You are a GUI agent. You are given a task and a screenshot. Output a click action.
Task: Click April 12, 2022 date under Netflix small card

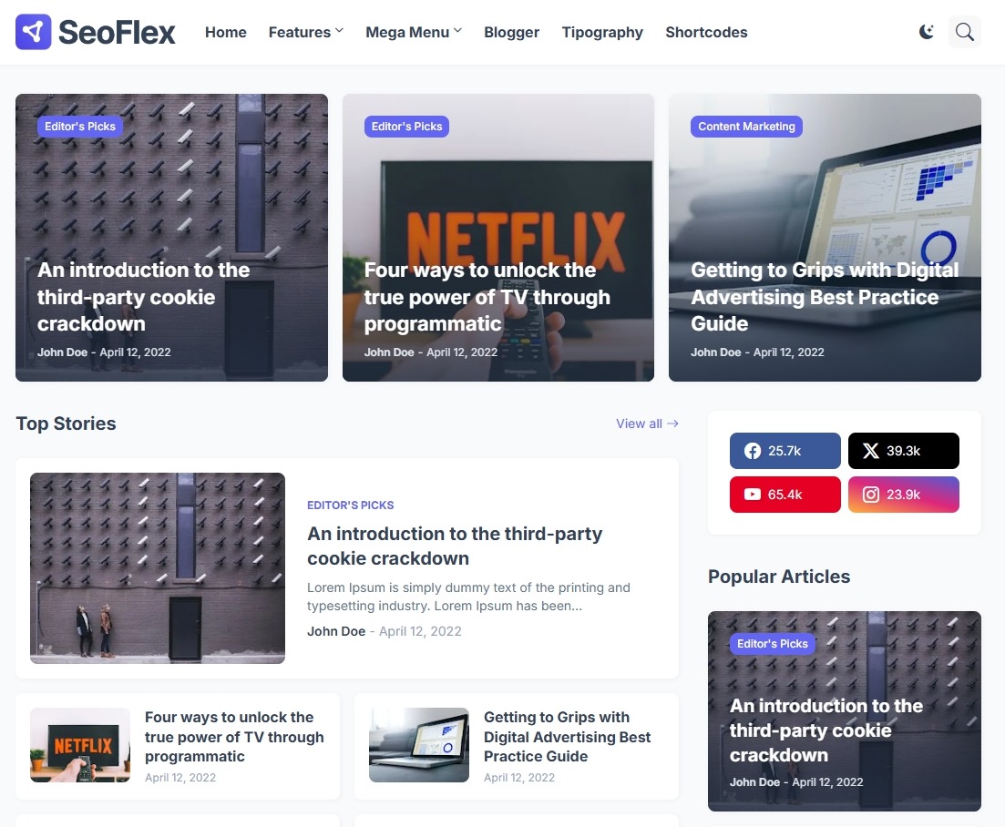pos(180,777)
